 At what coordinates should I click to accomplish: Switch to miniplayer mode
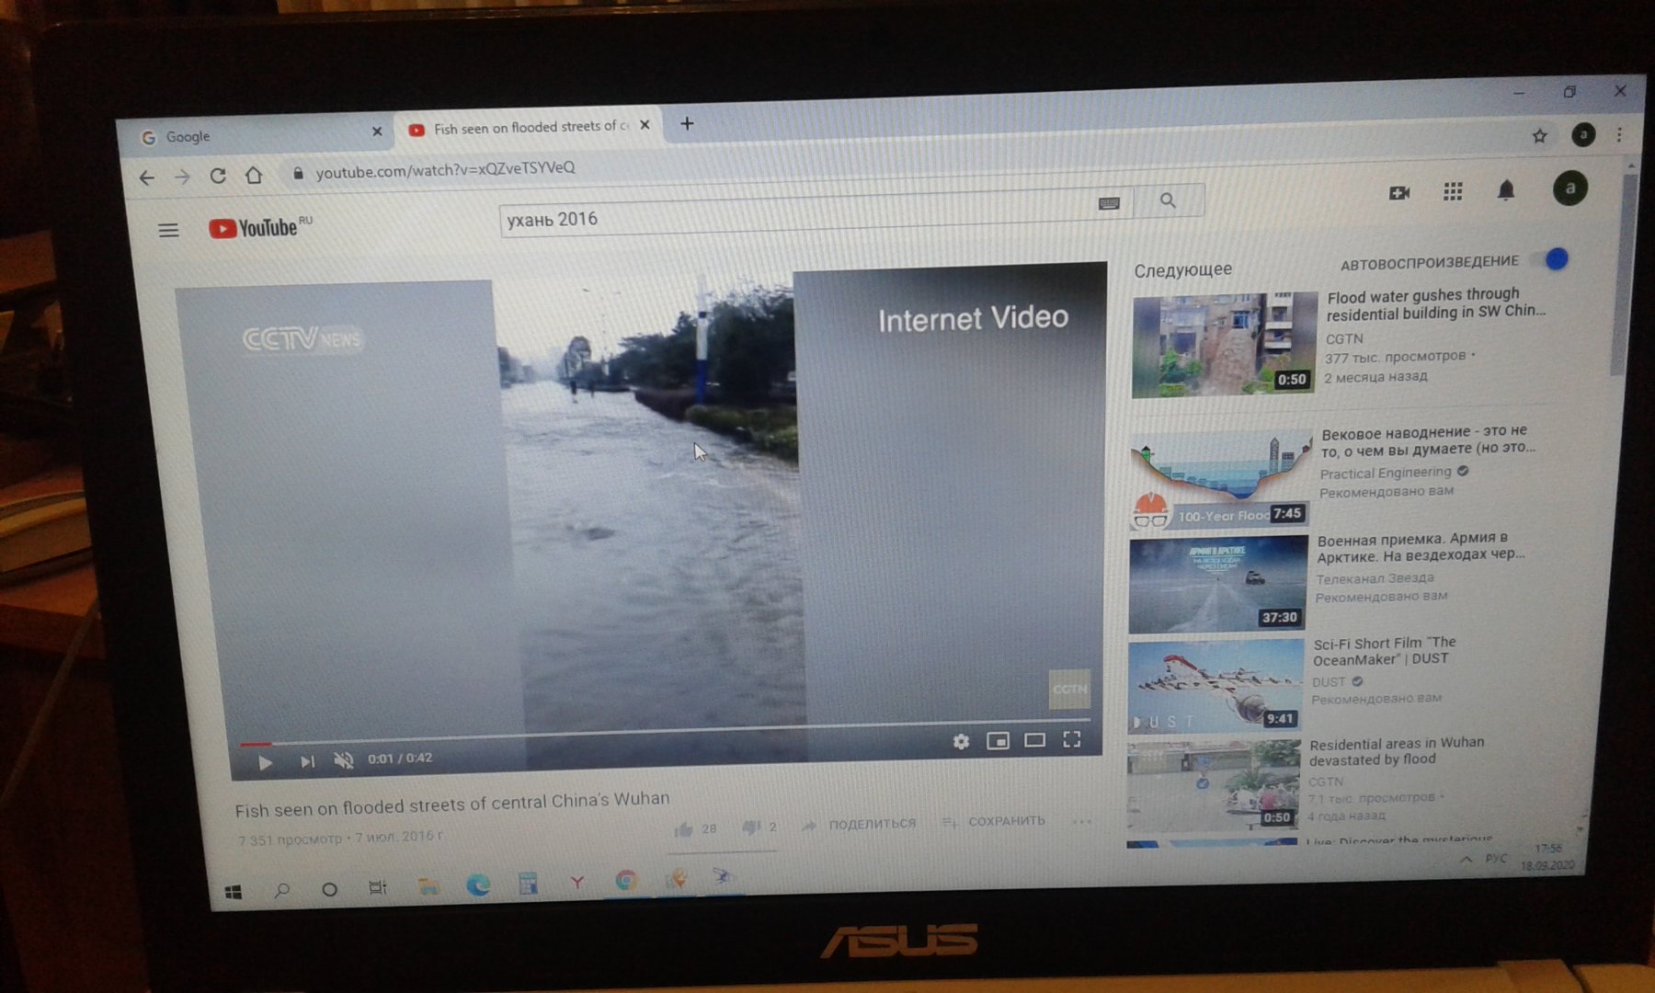(x=998, y=740)
